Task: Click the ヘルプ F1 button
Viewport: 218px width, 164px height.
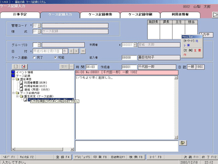Action: pos(9,157)
